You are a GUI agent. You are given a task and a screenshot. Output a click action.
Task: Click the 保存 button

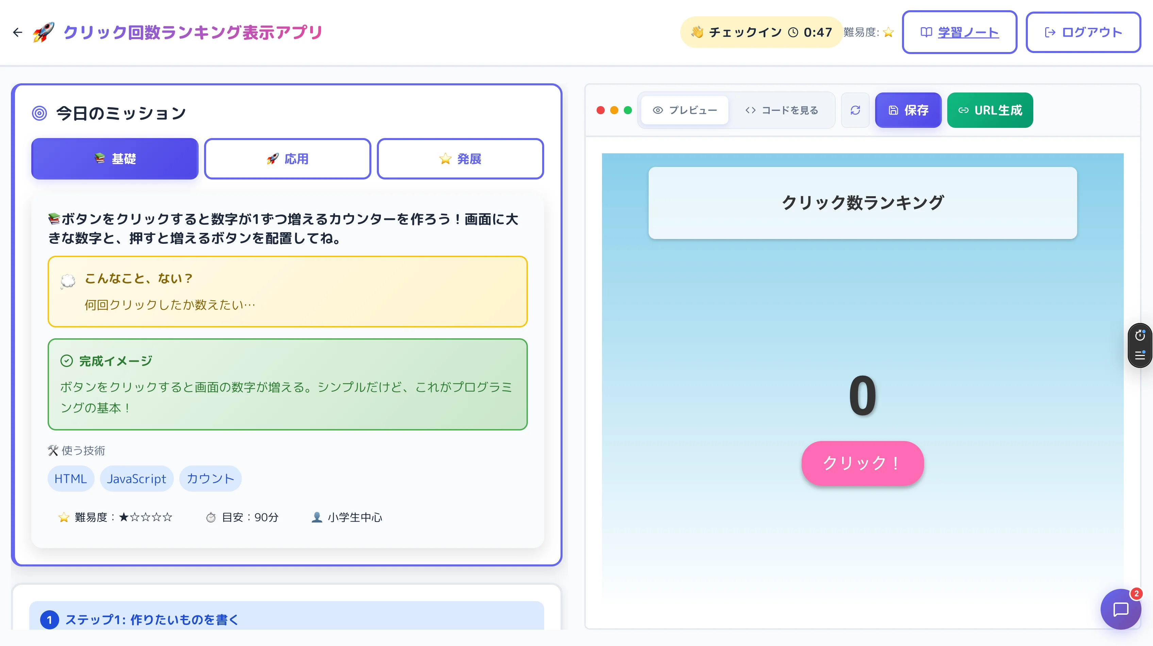click(x=908, y=110)
